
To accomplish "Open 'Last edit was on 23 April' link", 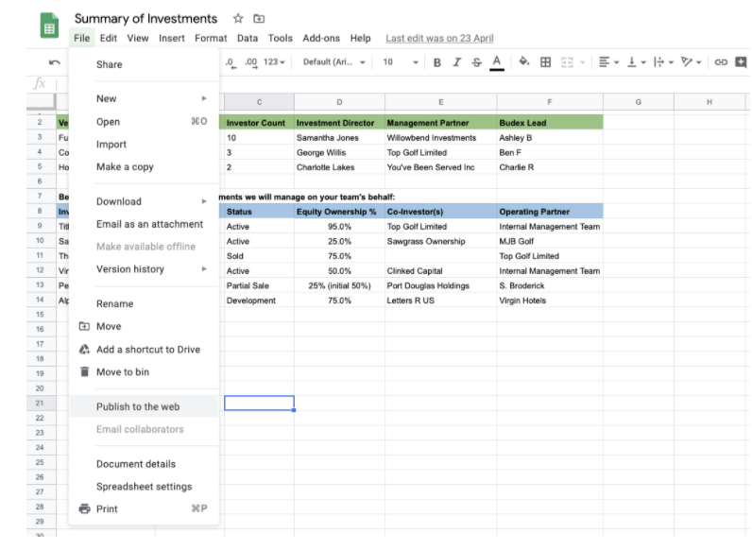I will click(439, 39).
